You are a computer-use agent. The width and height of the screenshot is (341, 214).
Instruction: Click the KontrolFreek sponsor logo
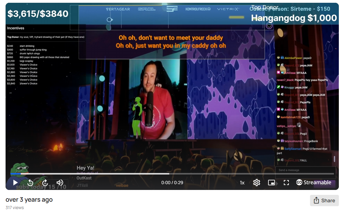click(198, 9)
